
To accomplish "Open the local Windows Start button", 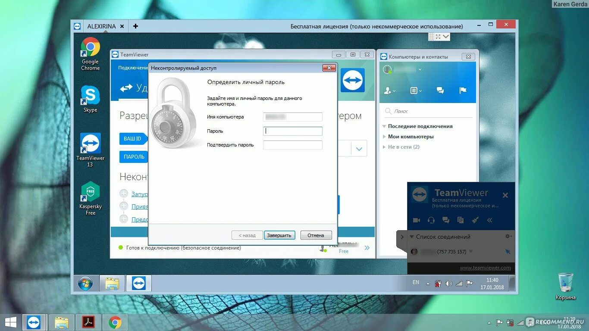I will (11, 322).
